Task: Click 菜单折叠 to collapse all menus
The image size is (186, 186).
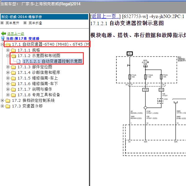Action: point(35,23)
